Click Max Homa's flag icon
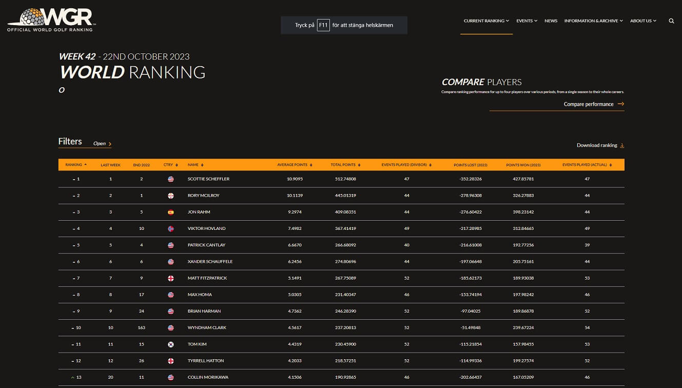Viewport: 682px width, 388px height. [x=171, y=295]
